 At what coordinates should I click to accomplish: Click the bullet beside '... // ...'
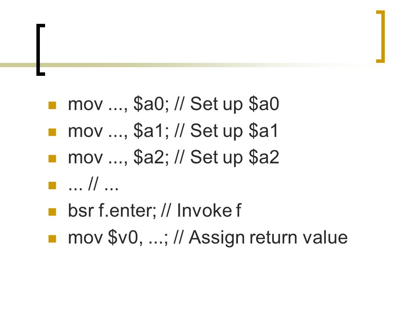52,185
